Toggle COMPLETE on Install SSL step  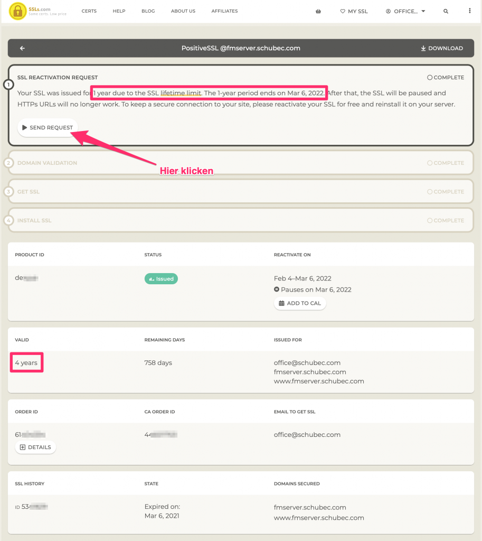(x=446, y=220)
